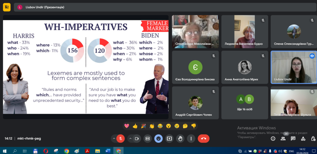Turn on closed captions
The image size is (317, 154).
click(x=148, y=138)
